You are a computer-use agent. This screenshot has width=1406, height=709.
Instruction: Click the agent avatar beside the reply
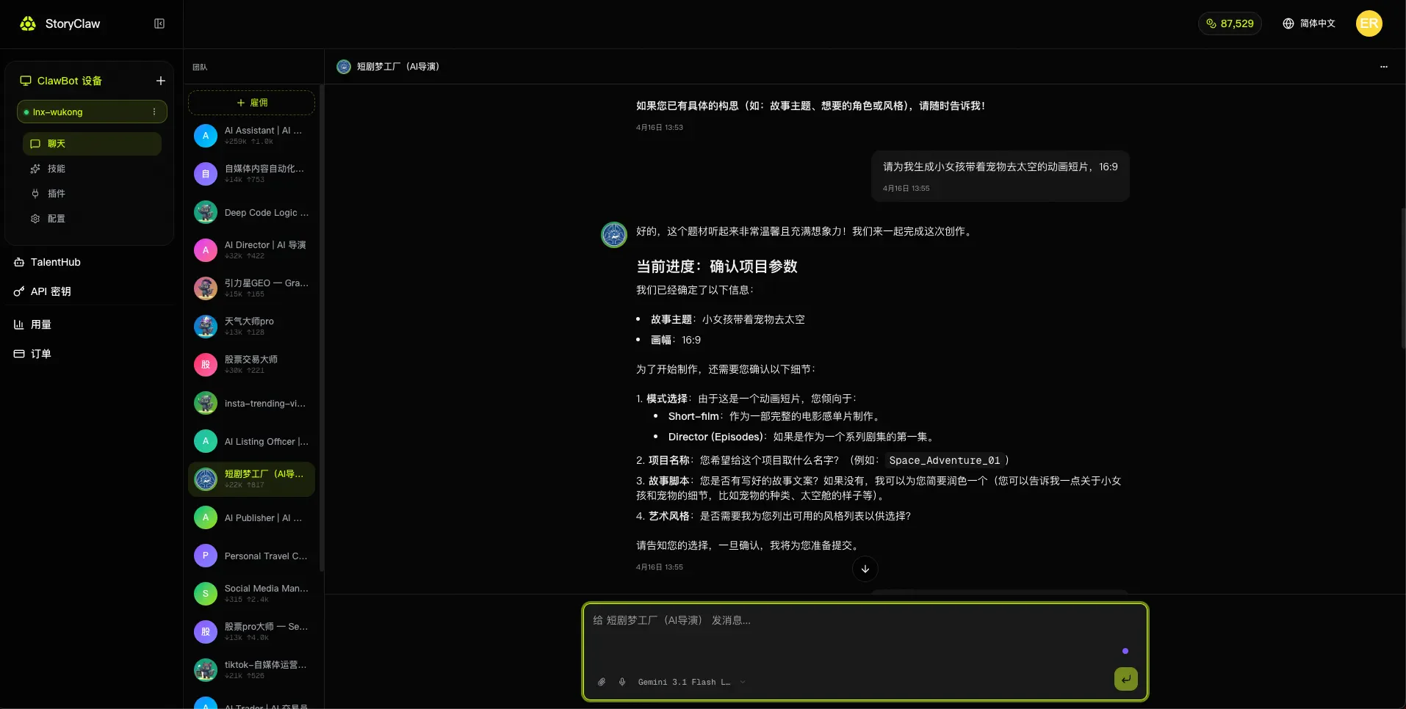(x=614, y=235)
